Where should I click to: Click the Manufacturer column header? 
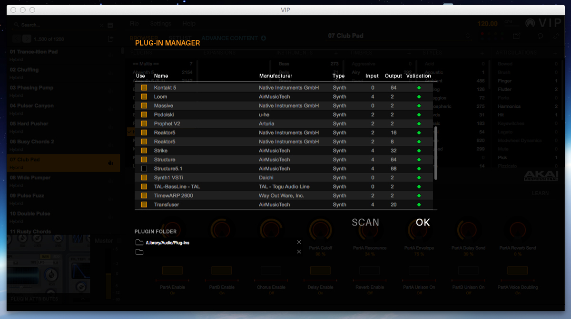pyautogui.click(x=276, y=76)
